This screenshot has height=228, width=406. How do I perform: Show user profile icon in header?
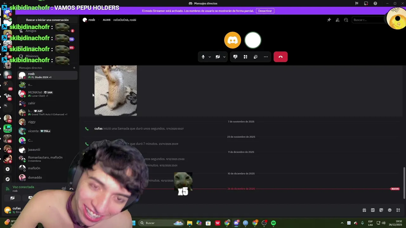pos(346,20)
